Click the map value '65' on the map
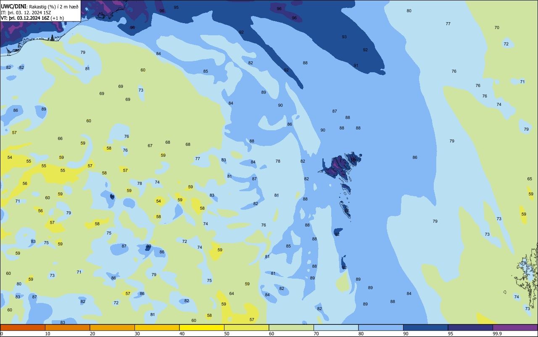The height and width of the screenshot is (337, 538). tap(530, 179)
